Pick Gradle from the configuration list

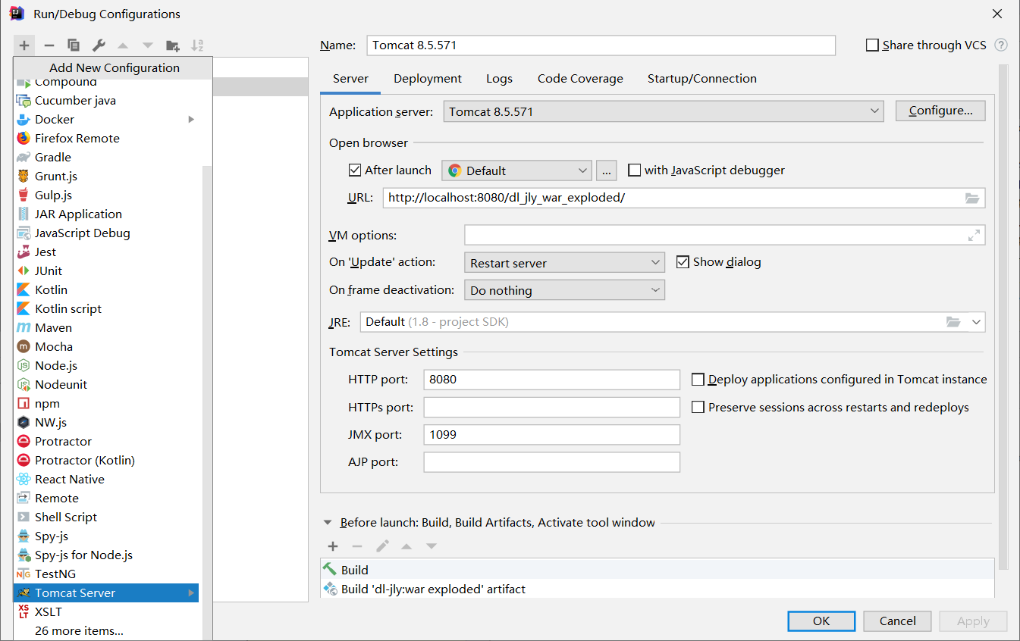pos(106,157)
